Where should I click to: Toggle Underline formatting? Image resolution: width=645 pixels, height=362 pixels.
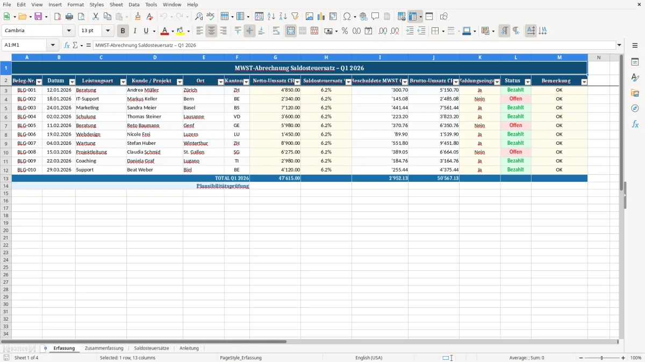pos(146,31)
